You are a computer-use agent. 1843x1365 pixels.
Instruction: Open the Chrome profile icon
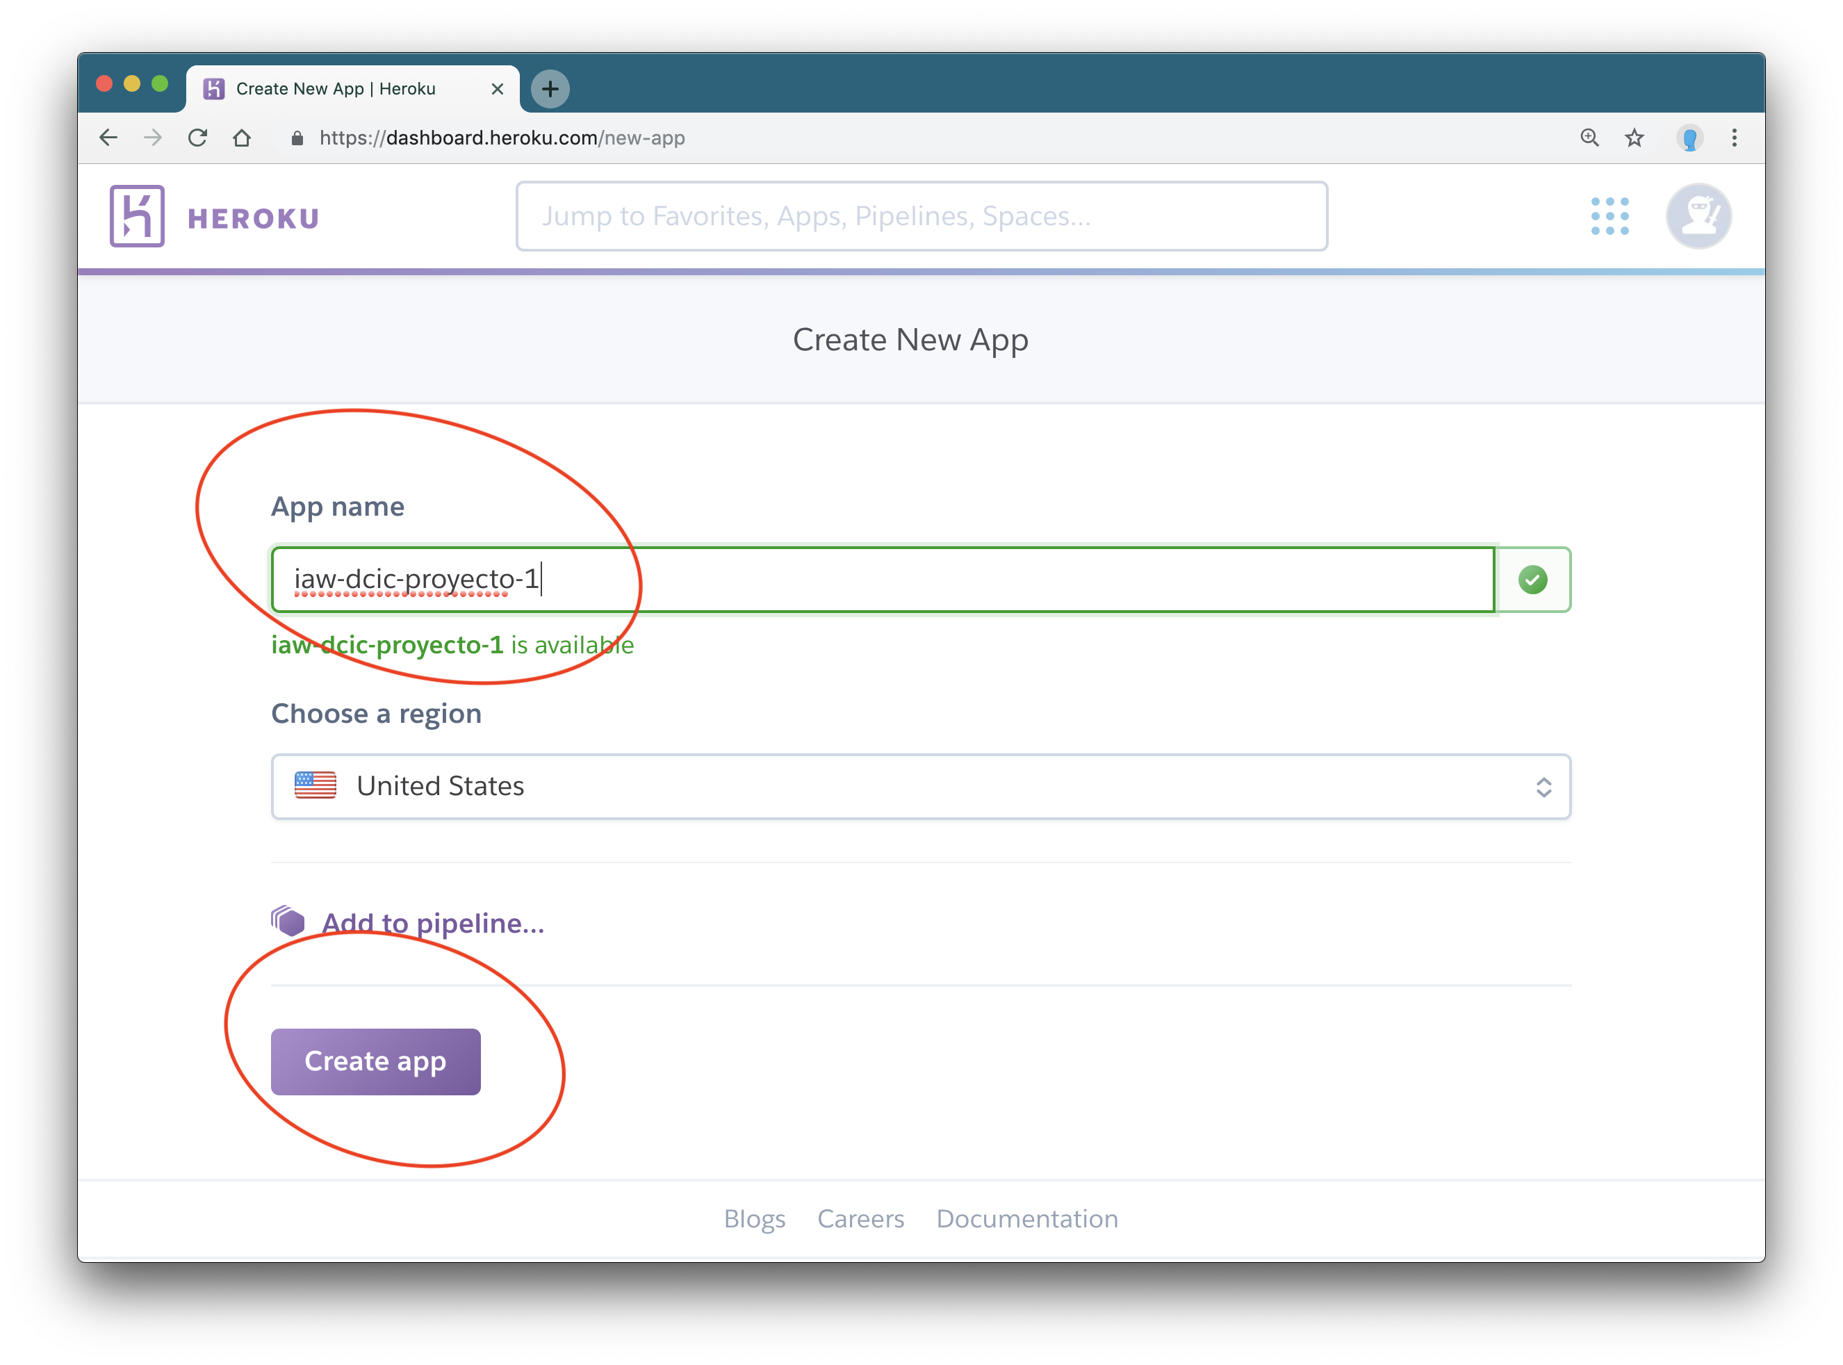[1689, 138]
